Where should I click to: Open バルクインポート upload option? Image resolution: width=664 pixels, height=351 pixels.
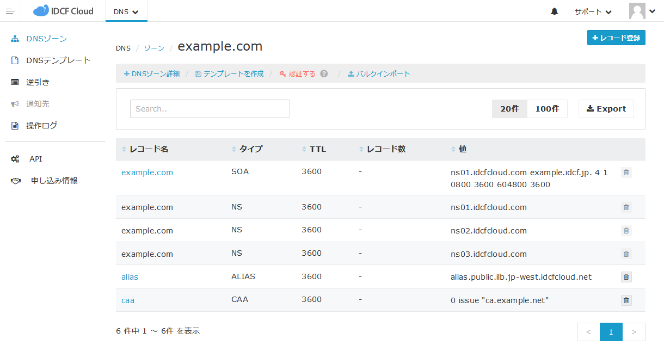tap(379, 73)
